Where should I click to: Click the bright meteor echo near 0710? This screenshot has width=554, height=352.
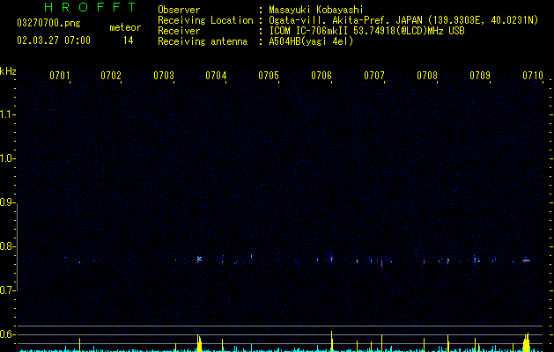tap(527, 260)
